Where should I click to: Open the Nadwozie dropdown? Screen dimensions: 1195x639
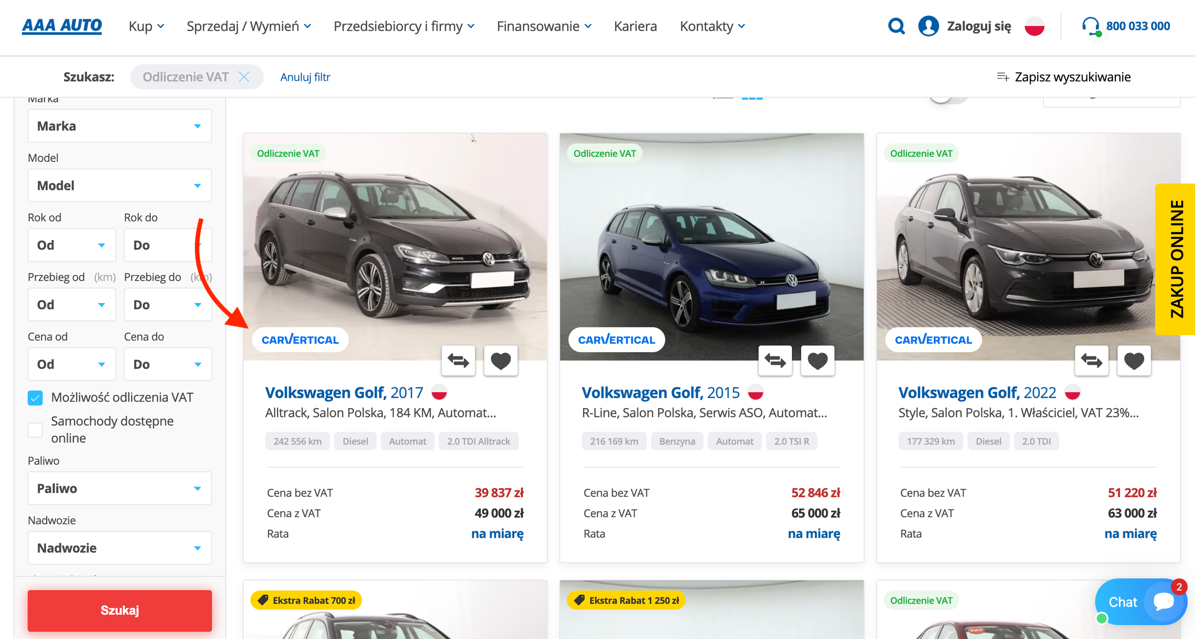click(x=119, y=548)
